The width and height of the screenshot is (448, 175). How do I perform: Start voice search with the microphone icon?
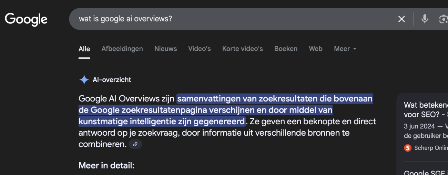pyautogui.click(x=425, y=19)
